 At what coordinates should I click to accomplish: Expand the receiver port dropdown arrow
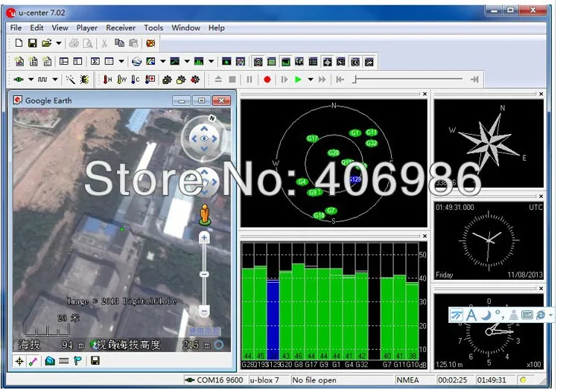31,80
